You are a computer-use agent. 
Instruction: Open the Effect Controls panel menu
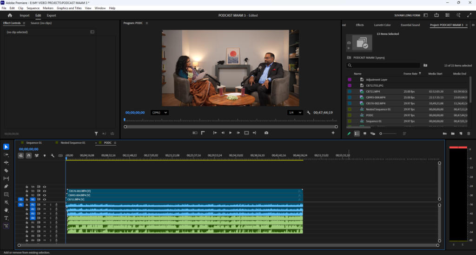pos(24,23)
